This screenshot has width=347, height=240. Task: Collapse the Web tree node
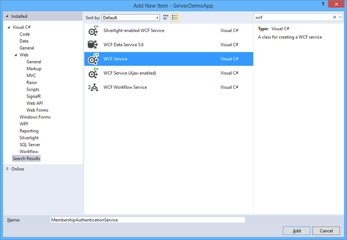[x=16, y=55]
